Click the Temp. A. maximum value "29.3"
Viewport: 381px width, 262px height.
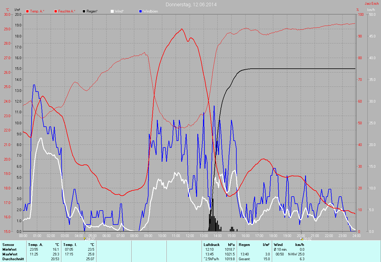click(56, 254)
